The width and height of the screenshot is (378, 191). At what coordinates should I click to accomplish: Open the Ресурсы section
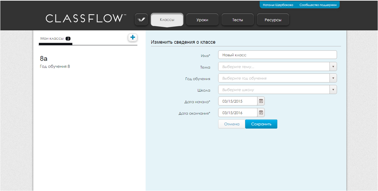point(273,19)
